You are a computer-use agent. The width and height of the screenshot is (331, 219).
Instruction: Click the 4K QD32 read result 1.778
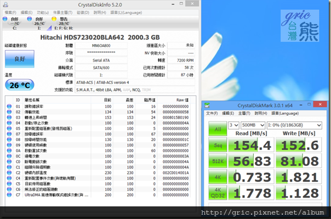[x=251, y=193]
